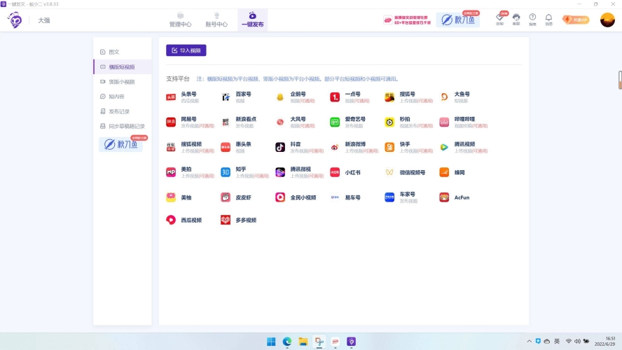This screenshot has height=350, width=622.
Task: Open the 指南 help guide icon
Action: pyautogui.click(x=532, y=19)
